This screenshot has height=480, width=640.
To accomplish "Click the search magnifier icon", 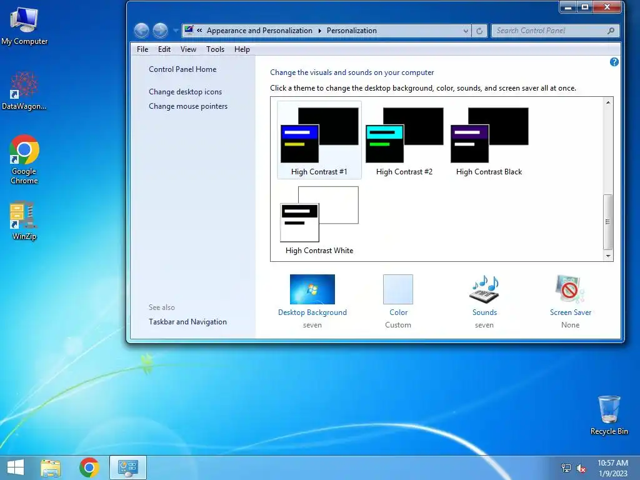I will [x=611, y=31].
